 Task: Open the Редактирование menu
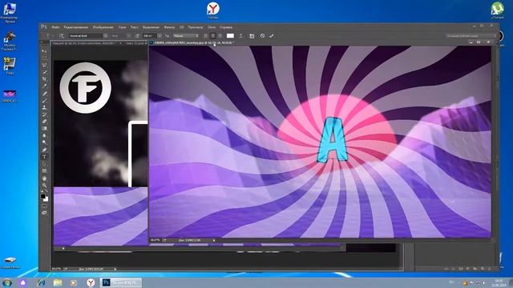coord(75,27)
